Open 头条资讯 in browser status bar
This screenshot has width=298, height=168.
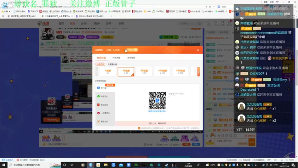[x=8, y=160]
